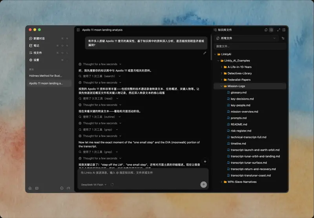Open key-decisions.md file
314x218 pixels.
click(240, 99)
